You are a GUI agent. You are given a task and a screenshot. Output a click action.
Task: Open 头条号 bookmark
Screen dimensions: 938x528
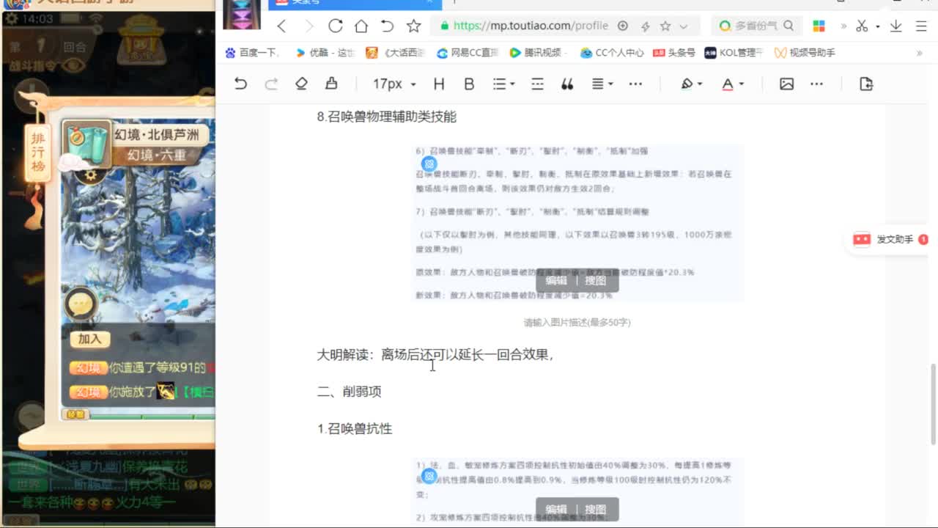(674, 53)
